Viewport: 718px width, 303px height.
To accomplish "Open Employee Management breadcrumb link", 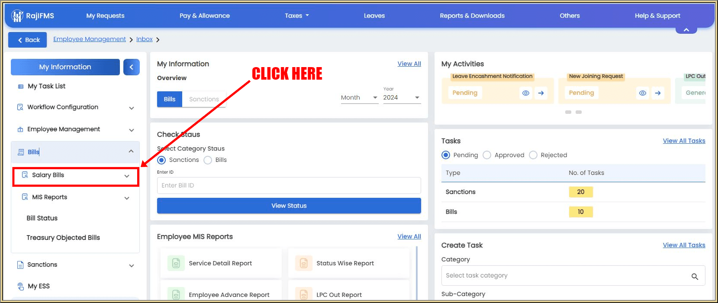I will [x=90, y=39].
